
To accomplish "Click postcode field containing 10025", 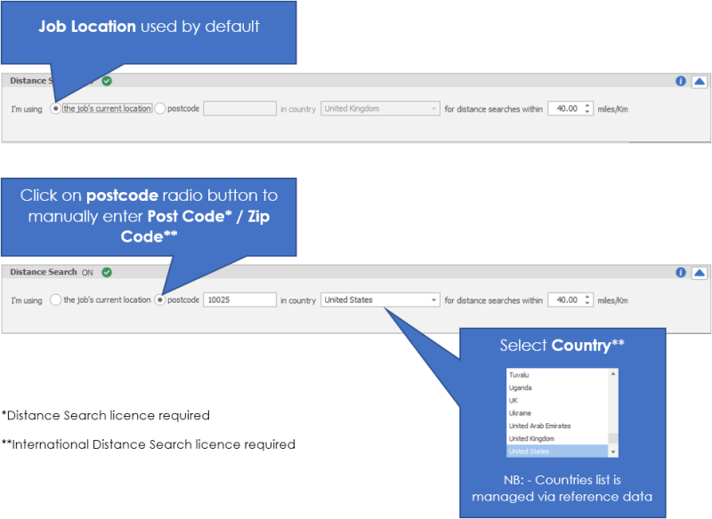I will click(x=239, y=300).
